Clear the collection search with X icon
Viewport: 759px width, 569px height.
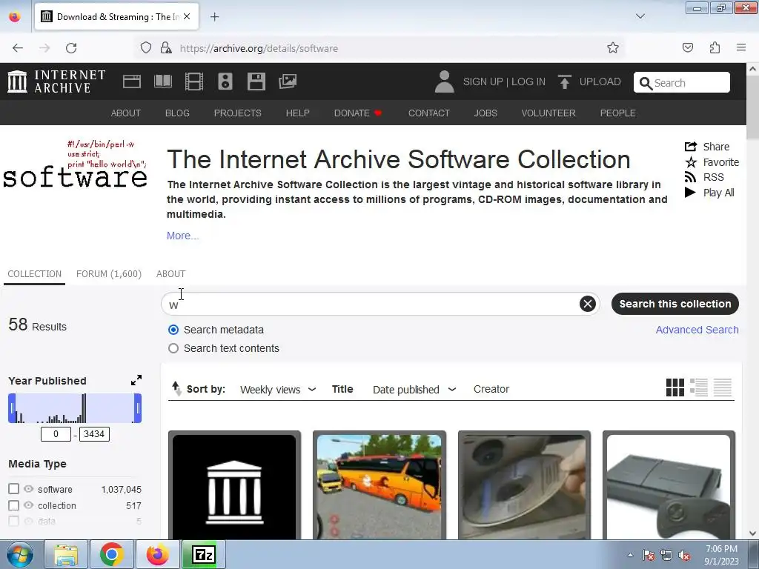[588, 304]
